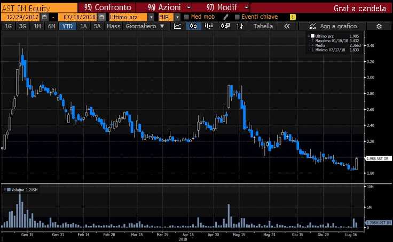The height and width of the screenshot is (242, 393).
Task: Toggle the Eventi chiave checkbox
Action: pyautogui.click(x=237, y=17)
